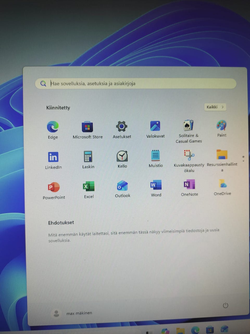Launch the Kuvakaappaustyökalu snipping tool
Image resolution: width=250 pixels, height=334 pixels.
(x=189, y=161)
